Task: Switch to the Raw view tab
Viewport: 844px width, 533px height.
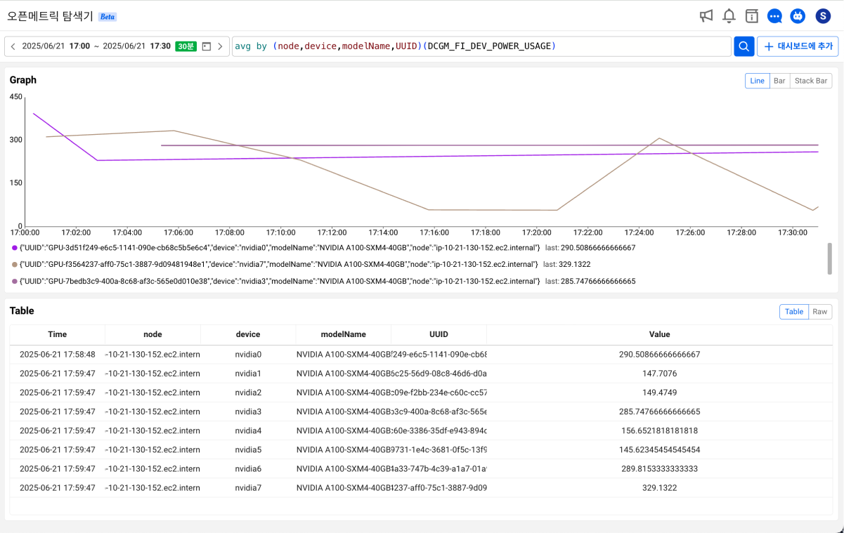Action: pyautogui.click(x=820, y=312)
